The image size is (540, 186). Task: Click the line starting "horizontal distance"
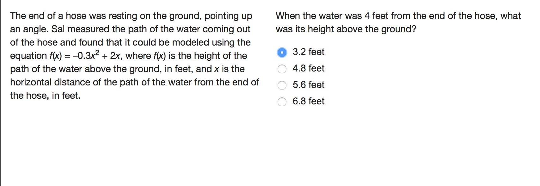134,82
